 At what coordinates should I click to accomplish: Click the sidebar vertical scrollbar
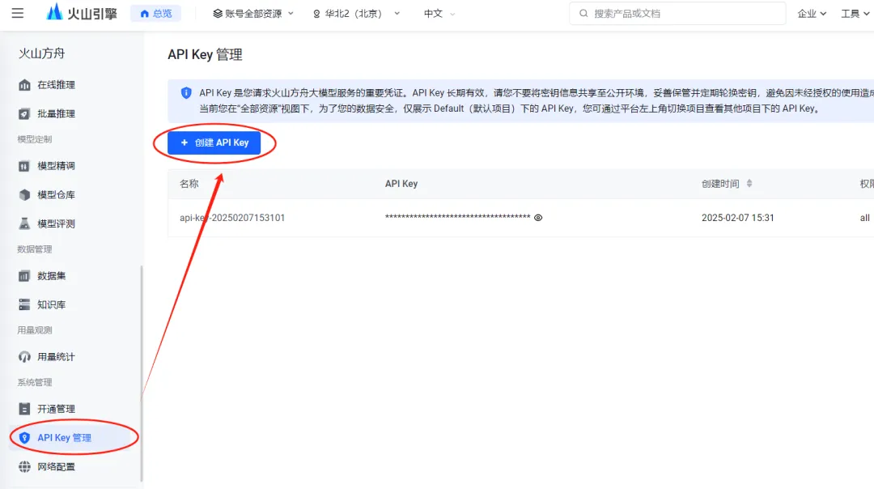click(141, 373)
